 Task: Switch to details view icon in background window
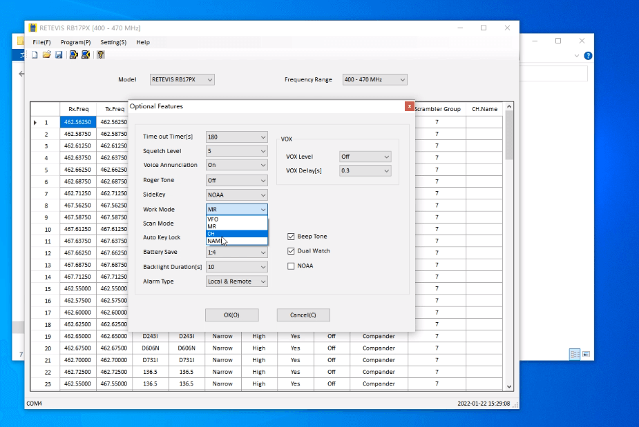[574, 354]
